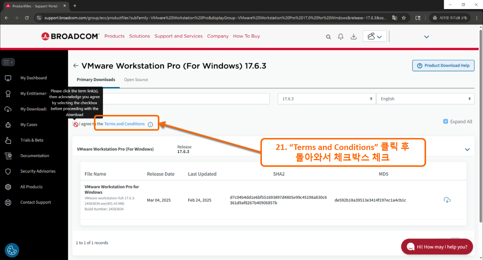
Task: Click the incognito mode indicator chip
Action: [450, 18]
